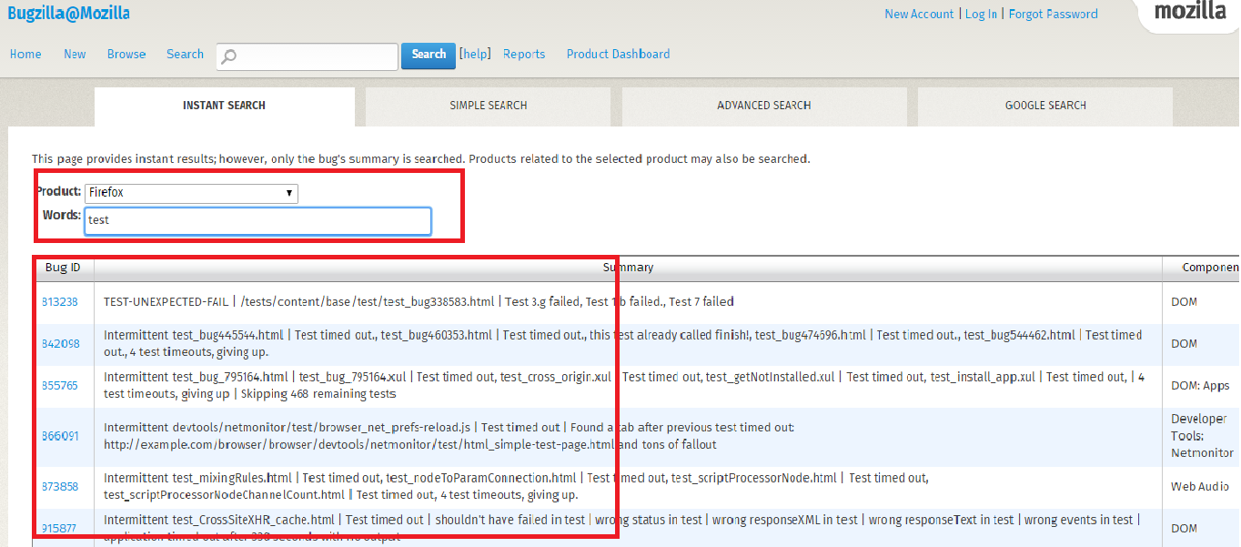Sort by the Summary column header
Screen dimensions: 1241x547
click(x=628, y=268)
